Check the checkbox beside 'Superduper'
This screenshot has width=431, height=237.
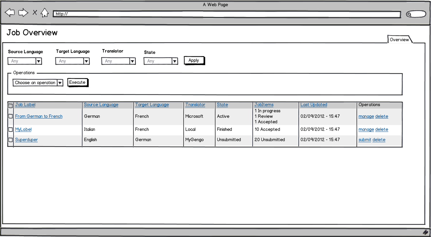pyautogui.click(x=10, y=139)
